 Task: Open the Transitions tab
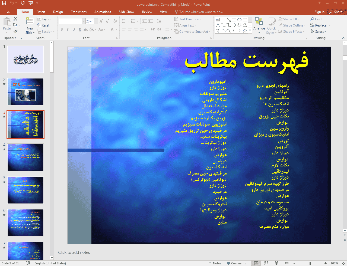[x=78, y=12]
